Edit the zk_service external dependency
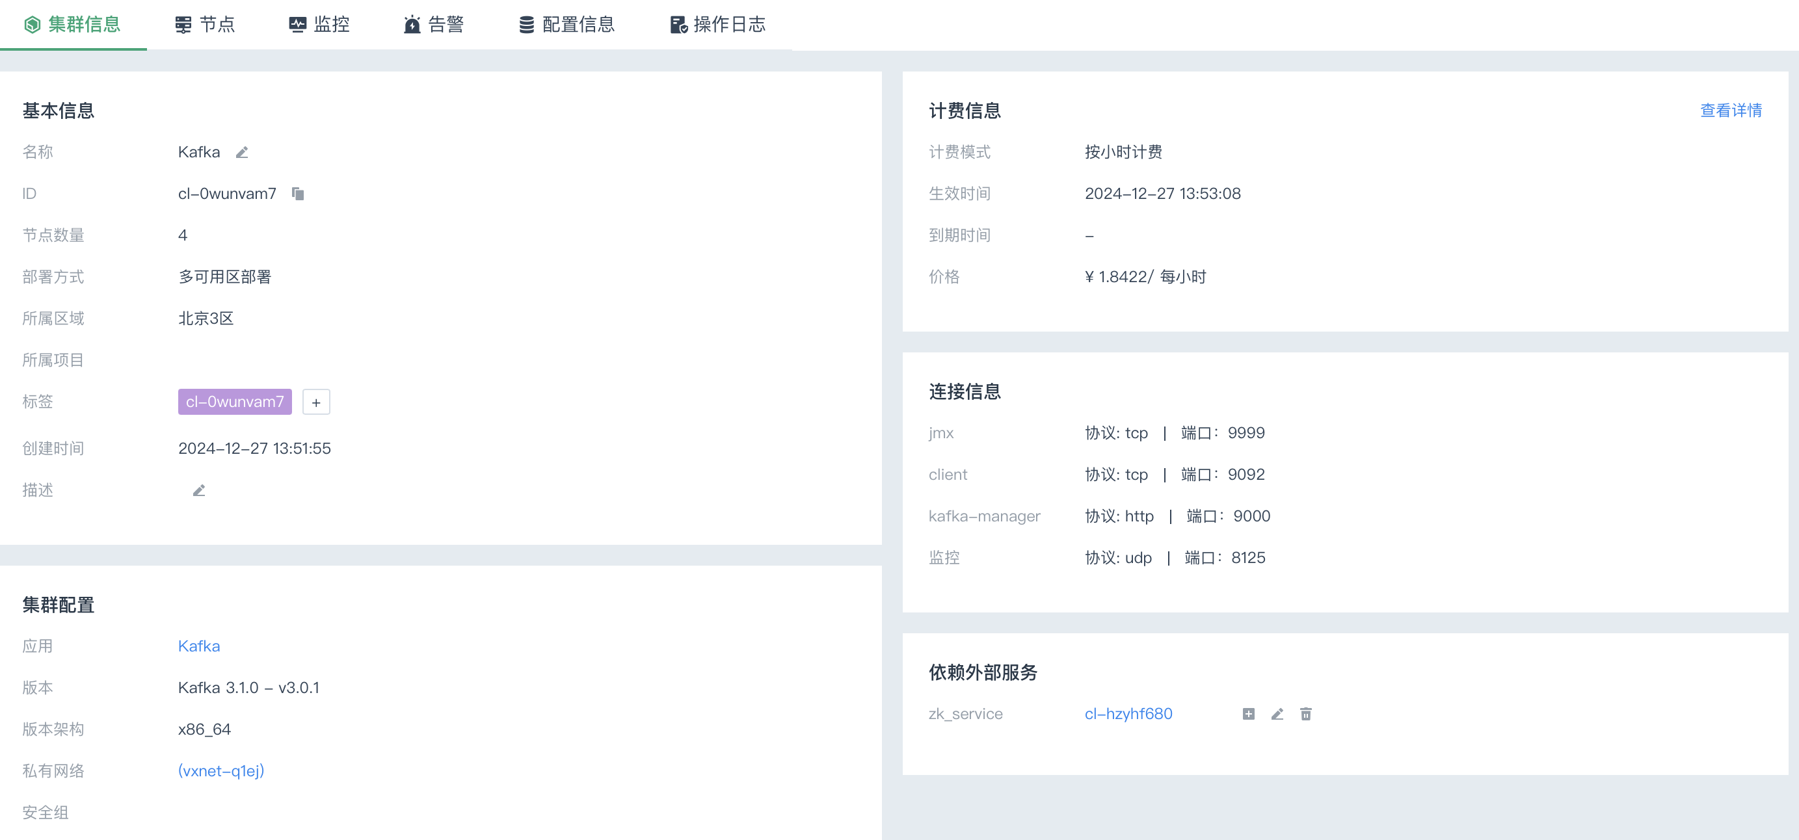1799x840 pixels. 1277,714
